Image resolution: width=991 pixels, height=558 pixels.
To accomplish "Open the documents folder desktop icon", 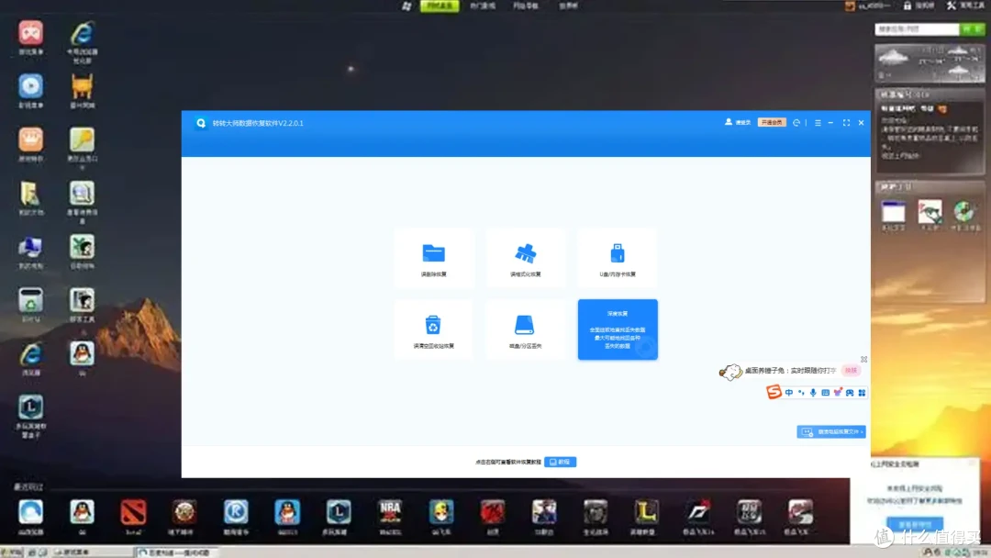I will tap(30, 194).
